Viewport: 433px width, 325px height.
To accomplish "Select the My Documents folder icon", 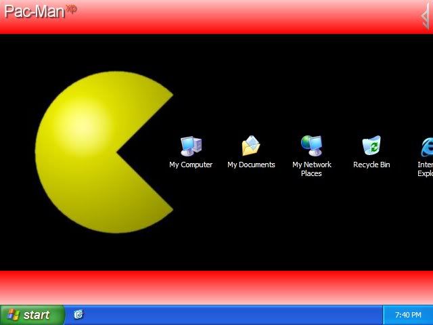I will point(251,146).
